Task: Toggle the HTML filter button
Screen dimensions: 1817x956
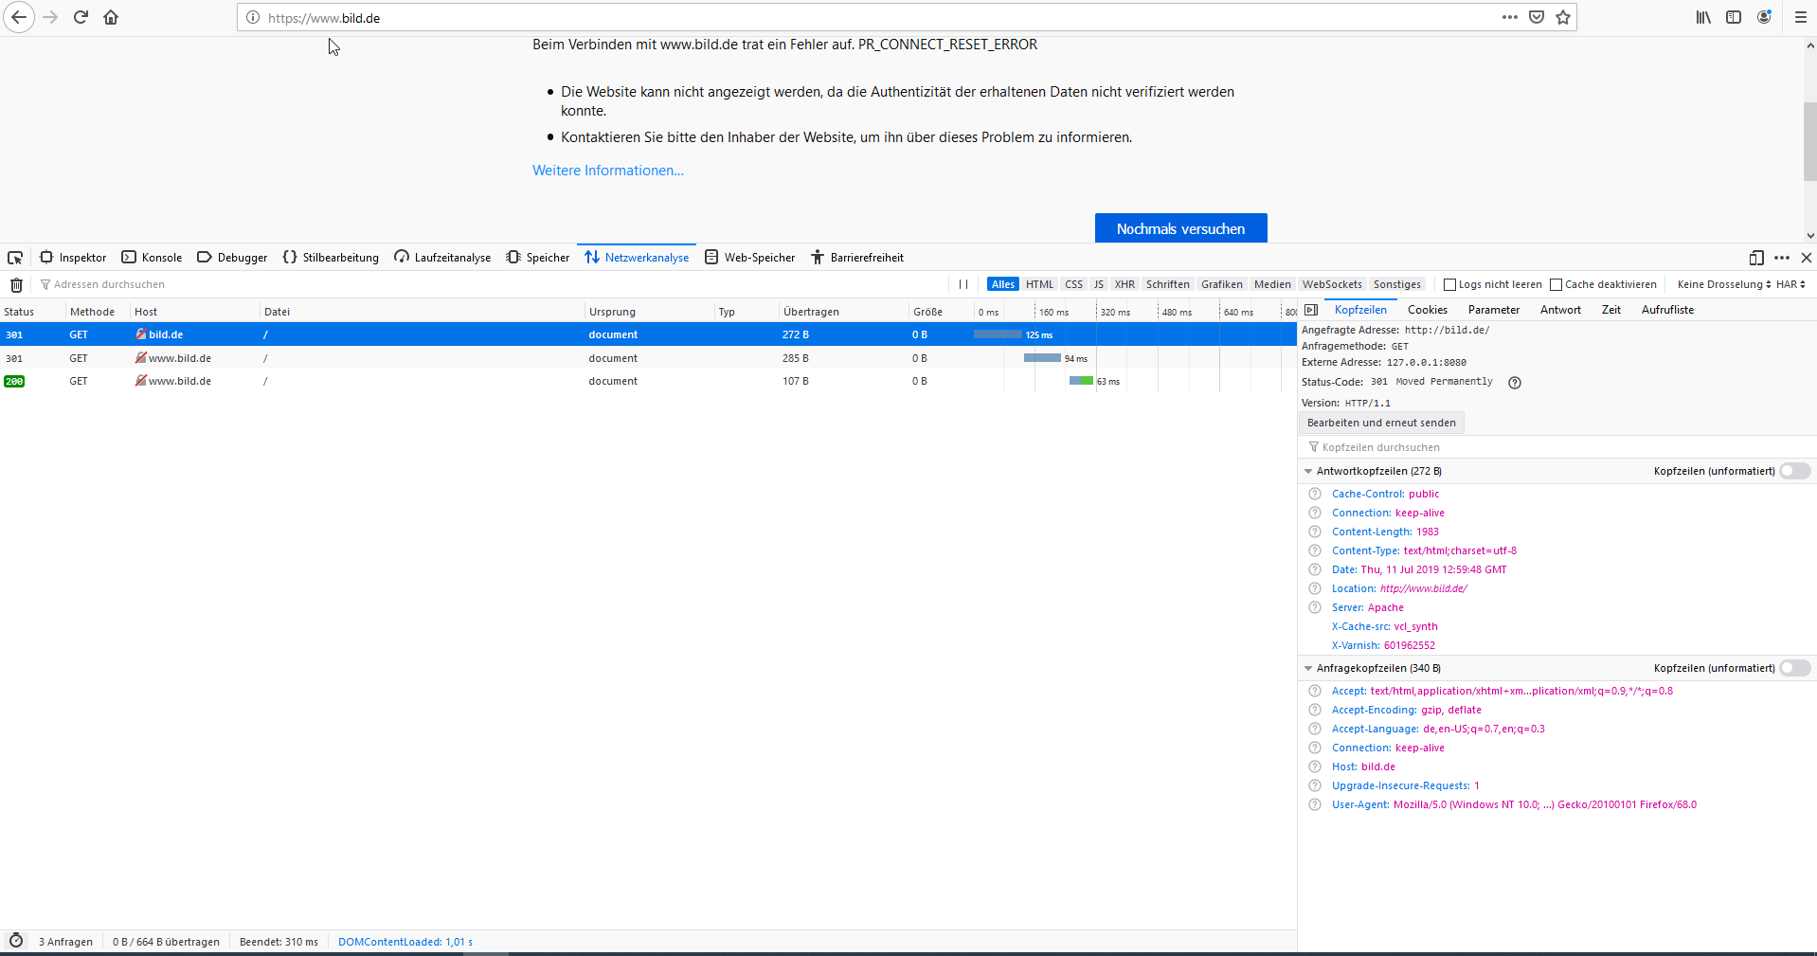Action: 1039,284
